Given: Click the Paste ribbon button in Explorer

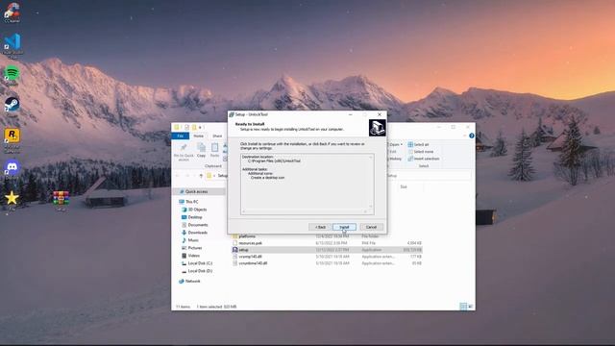Looking at the screenshot, I should coord(214,150).
